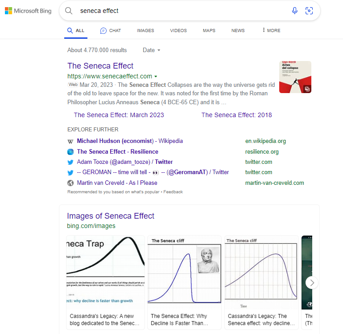This screenshot has height=334, width=343.
Task: Expand the Date filter dropdown
Action: (152, 50)
